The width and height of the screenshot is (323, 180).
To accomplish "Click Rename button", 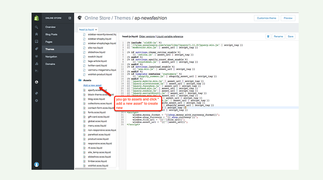I will (x=278, y=37).
